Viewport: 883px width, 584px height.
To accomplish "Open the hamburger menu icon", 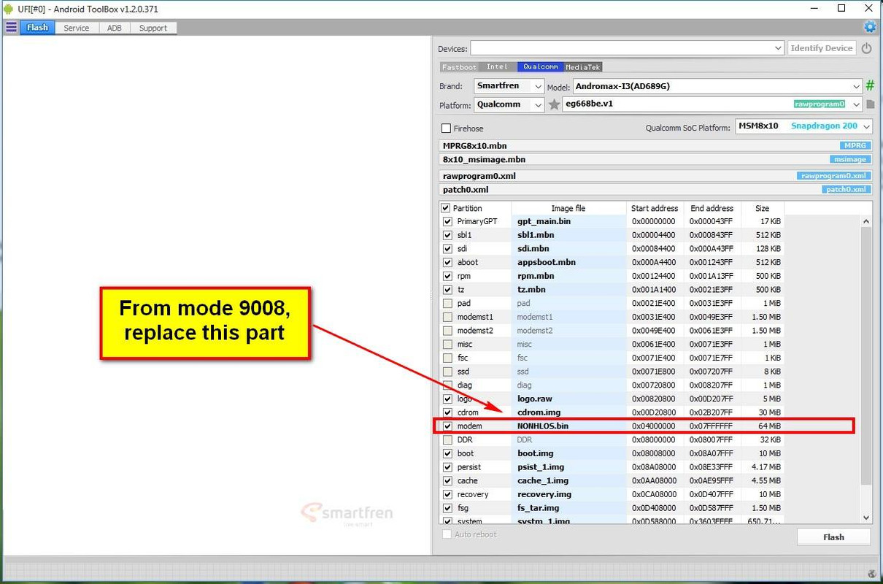I will [x=11, y=28].
